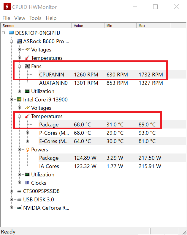The image size is (187, 235).
Task: Open the File menu
Action: click(6, 18)
